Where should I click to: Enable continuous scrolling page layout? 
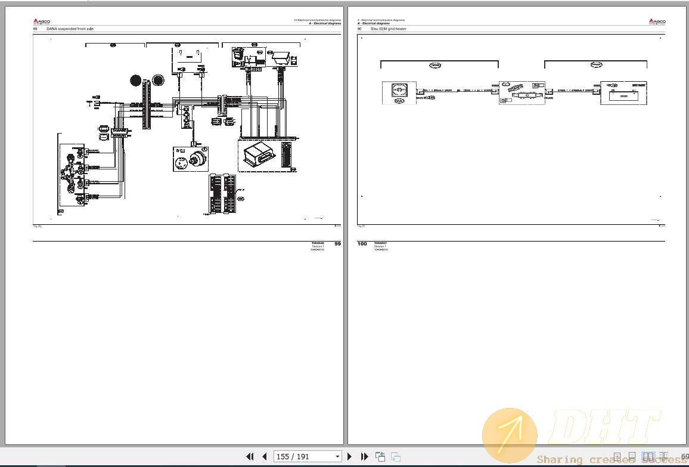(632, 457)
